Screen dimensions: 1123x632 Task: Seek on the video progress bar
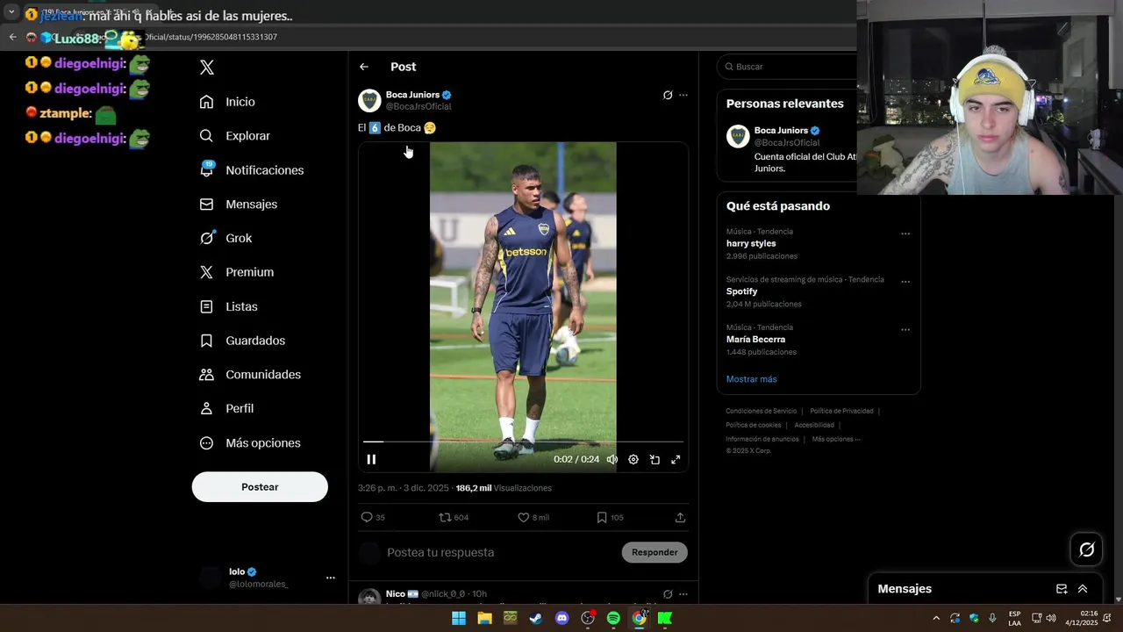[x=523, y=442]
